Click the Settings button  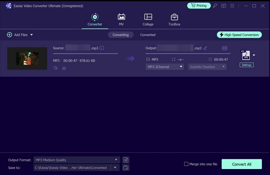(247, 65)
